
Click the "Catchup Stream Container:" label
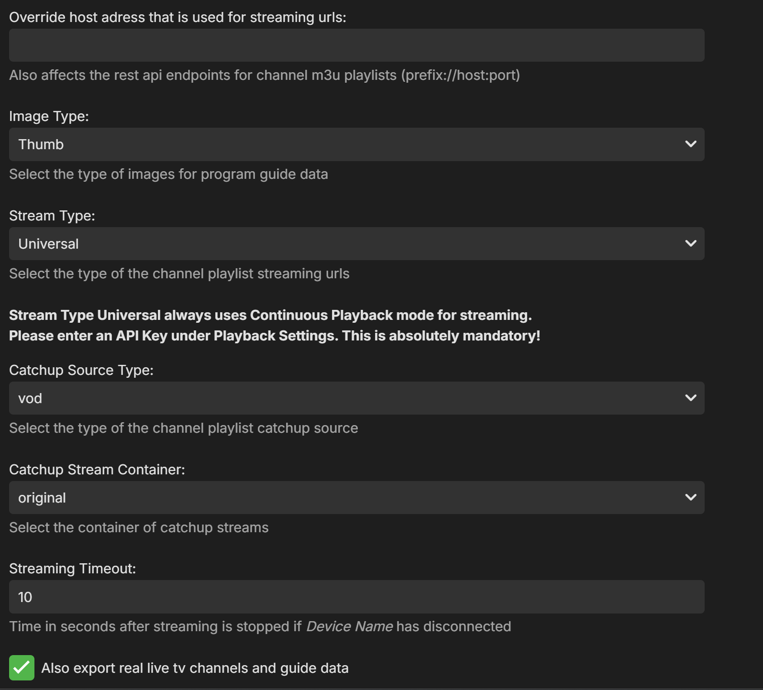pos(97,470)
